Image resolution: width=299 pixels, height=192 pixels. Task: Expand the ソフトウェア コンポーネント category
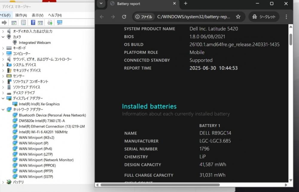point(3,82)
